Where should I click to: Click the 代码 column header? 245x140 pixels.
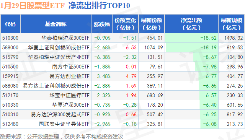click(10, 24)
